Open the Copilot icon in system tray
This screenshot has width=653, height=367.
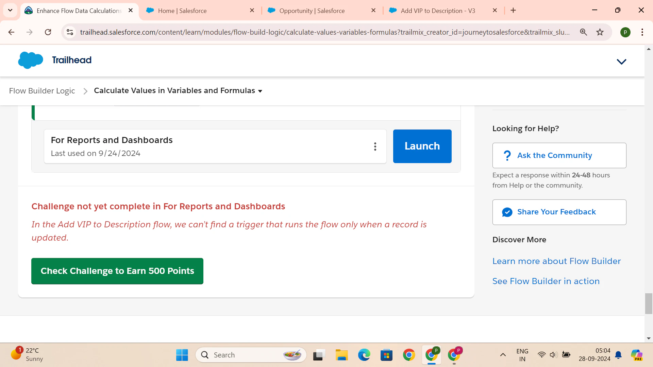[637, 355]
